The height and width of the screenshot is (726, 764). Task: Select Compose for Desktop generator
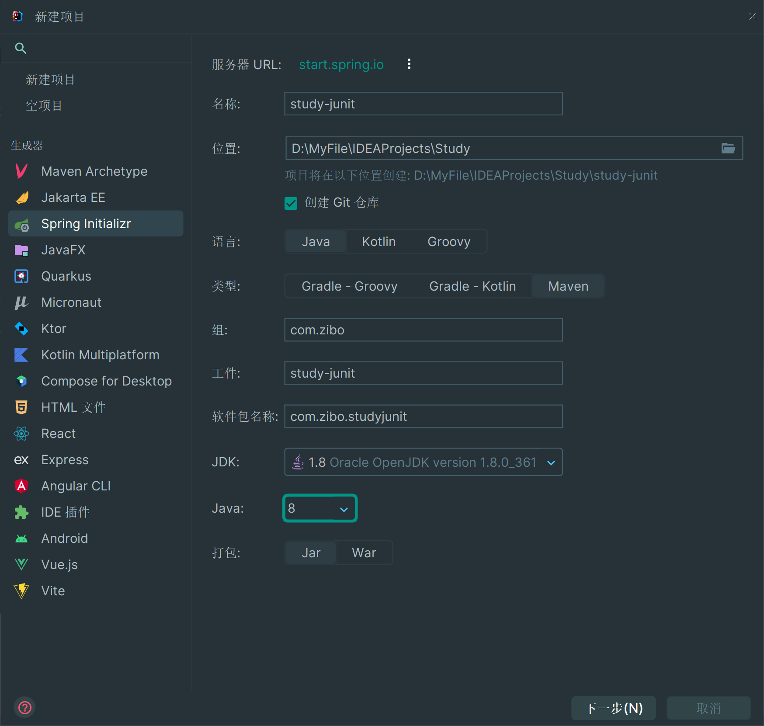tap(96, 381)
